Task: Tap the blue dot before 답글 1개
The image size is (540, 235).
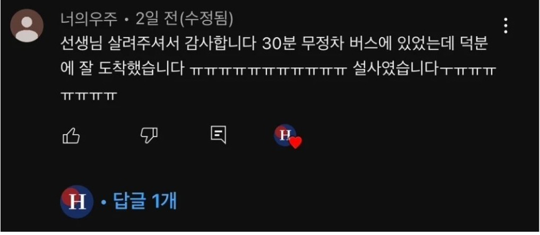Action: coord(103,202)
